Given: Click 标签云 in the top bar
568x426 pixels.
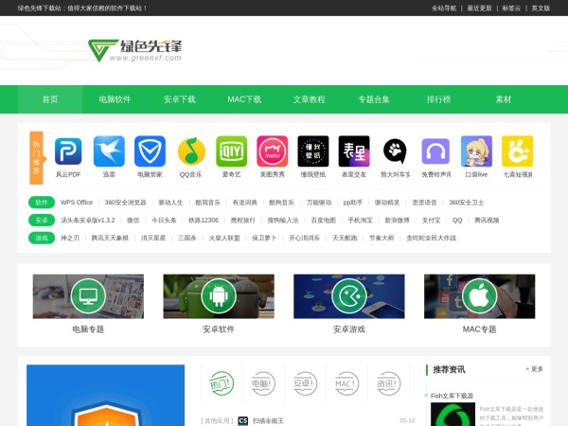Looking at the screenshot, I should pos(511,8).
